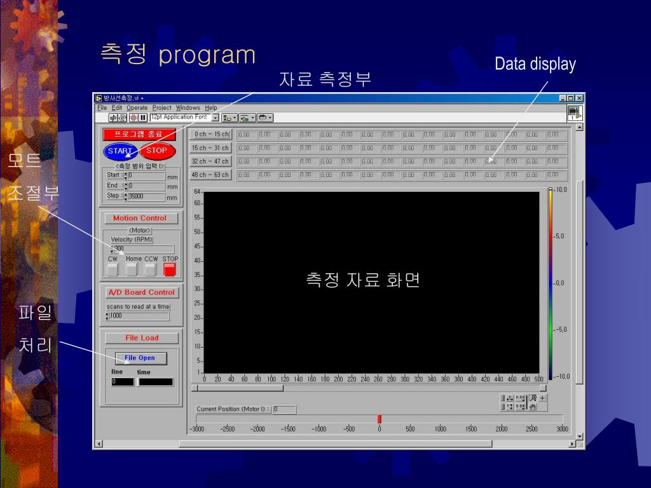The image size is (651, 488).
Task: Open the Help menu
Action: tap(210, 108)
